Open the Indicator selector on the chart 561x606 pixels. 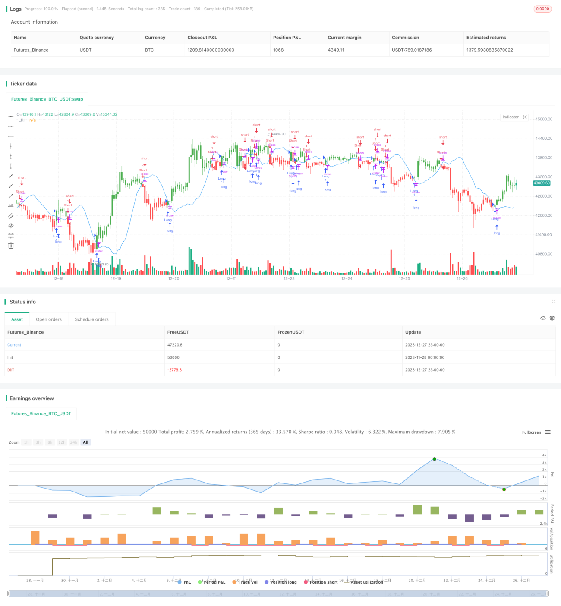[x=511, y=117]
